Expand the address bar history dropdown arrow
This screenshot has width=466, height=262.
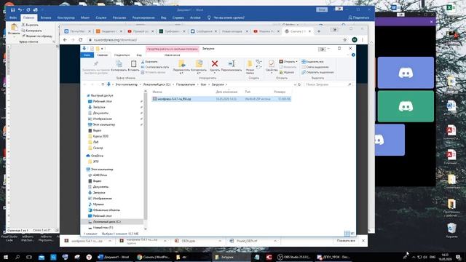coord(295,84)
